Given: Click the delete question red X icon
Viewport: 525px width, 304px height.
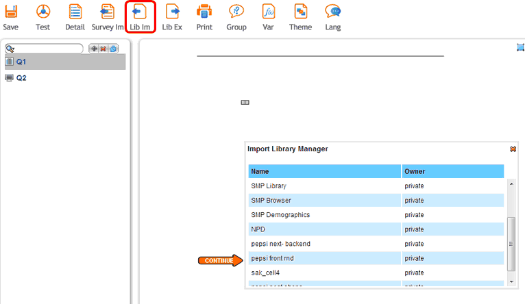Looking at the screenshot, I should (103, 49).
